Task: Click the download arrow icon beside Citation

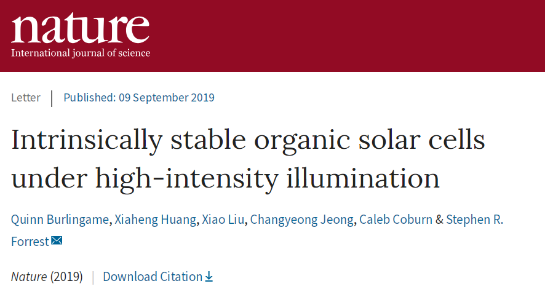Action: (x=209, y=277)
